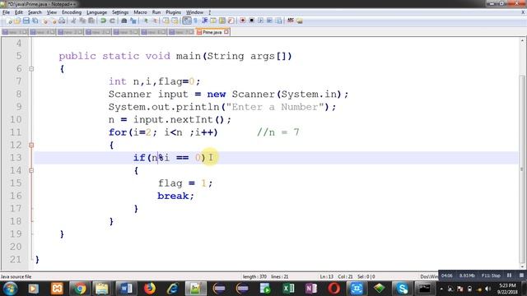Collapse the fold marker on line 12

[x=31, y=145]
